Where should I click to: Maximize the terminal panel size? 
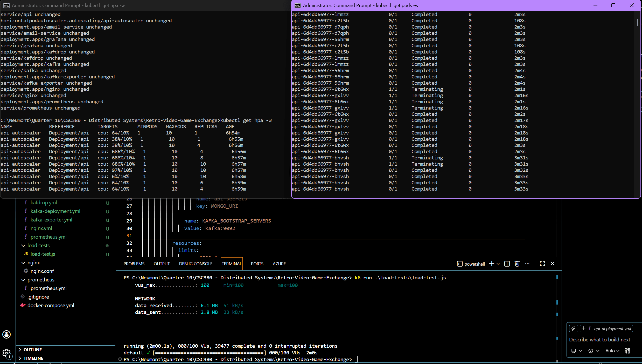pos(542,264)
